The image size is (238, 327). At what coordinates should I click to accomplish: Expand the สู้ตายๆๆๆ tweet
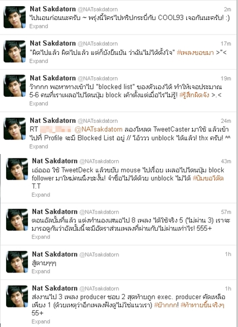point(41,271)
